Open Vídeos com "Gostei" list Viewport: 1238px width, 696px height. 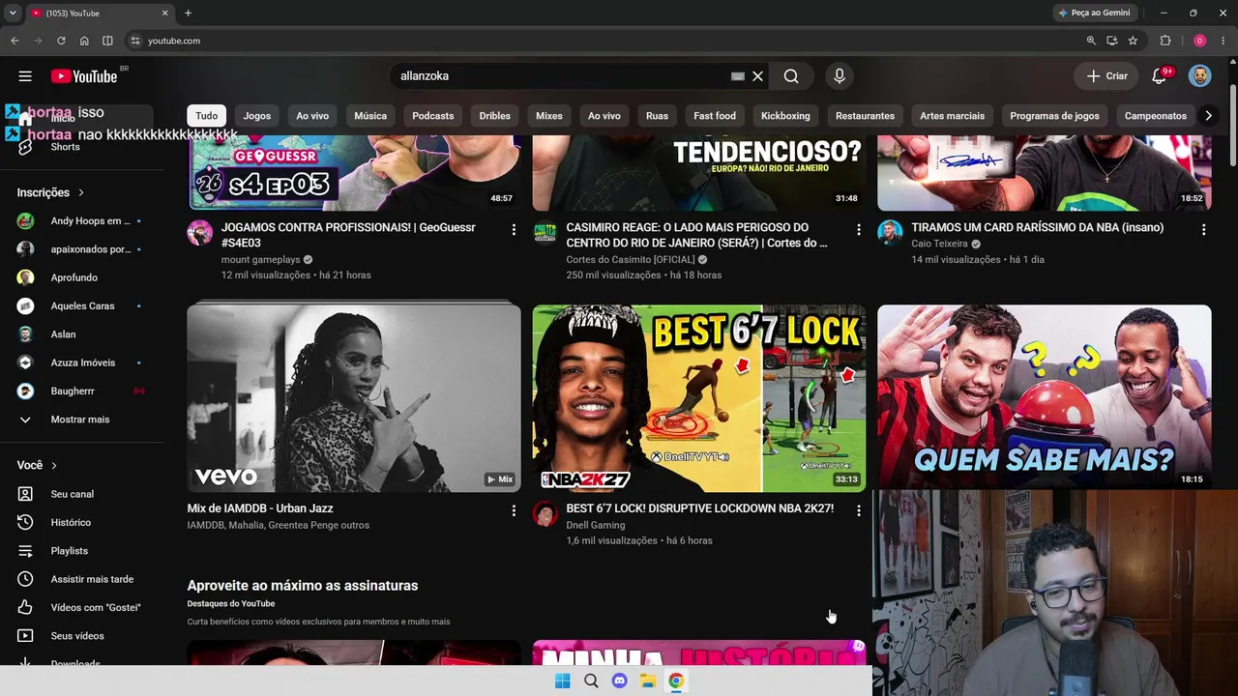click(80, 608)
